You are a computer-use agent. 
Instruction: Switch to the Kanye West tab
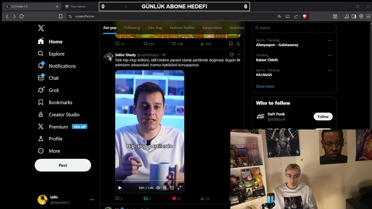(x=212, y=28)
